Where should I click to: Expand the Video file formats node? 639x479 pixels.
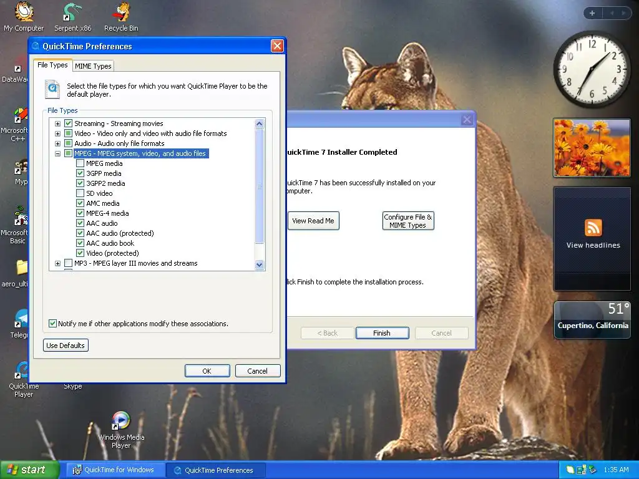click(x=57, y=133)
